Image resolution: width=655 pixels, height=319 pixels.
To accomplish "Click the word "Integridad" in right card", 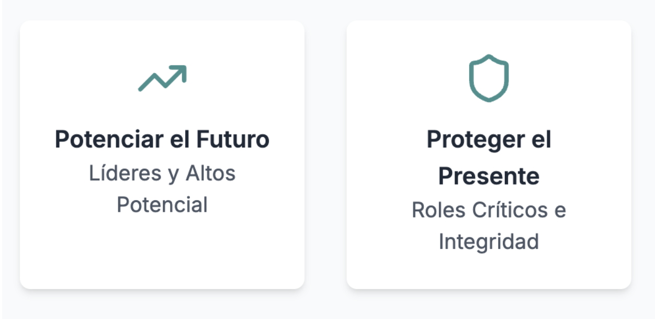I will [489, 242].
